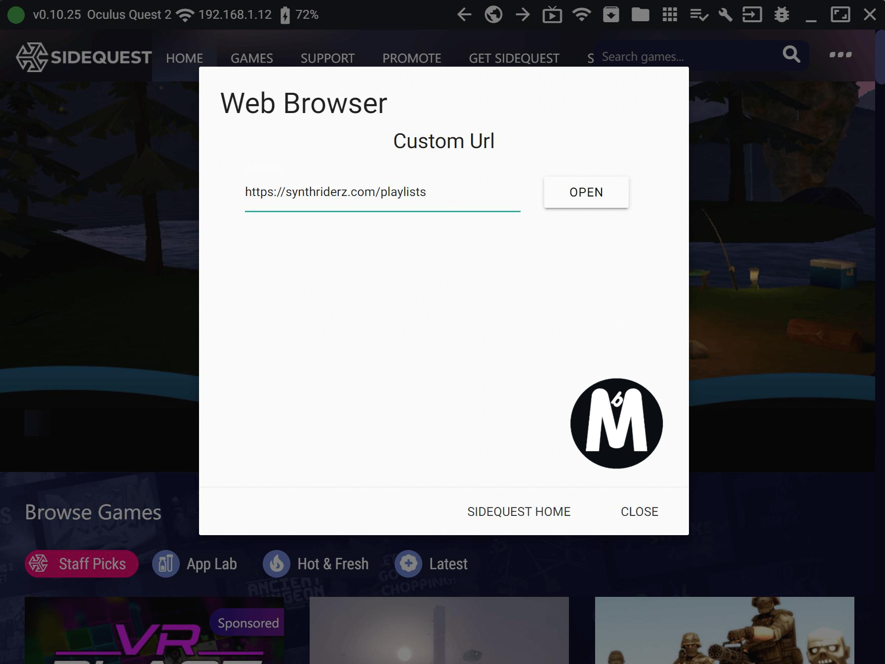This screenshot has height=664, width=885.
Task: Click the M6 circular logo badge
Action: [x=616, y=423]
